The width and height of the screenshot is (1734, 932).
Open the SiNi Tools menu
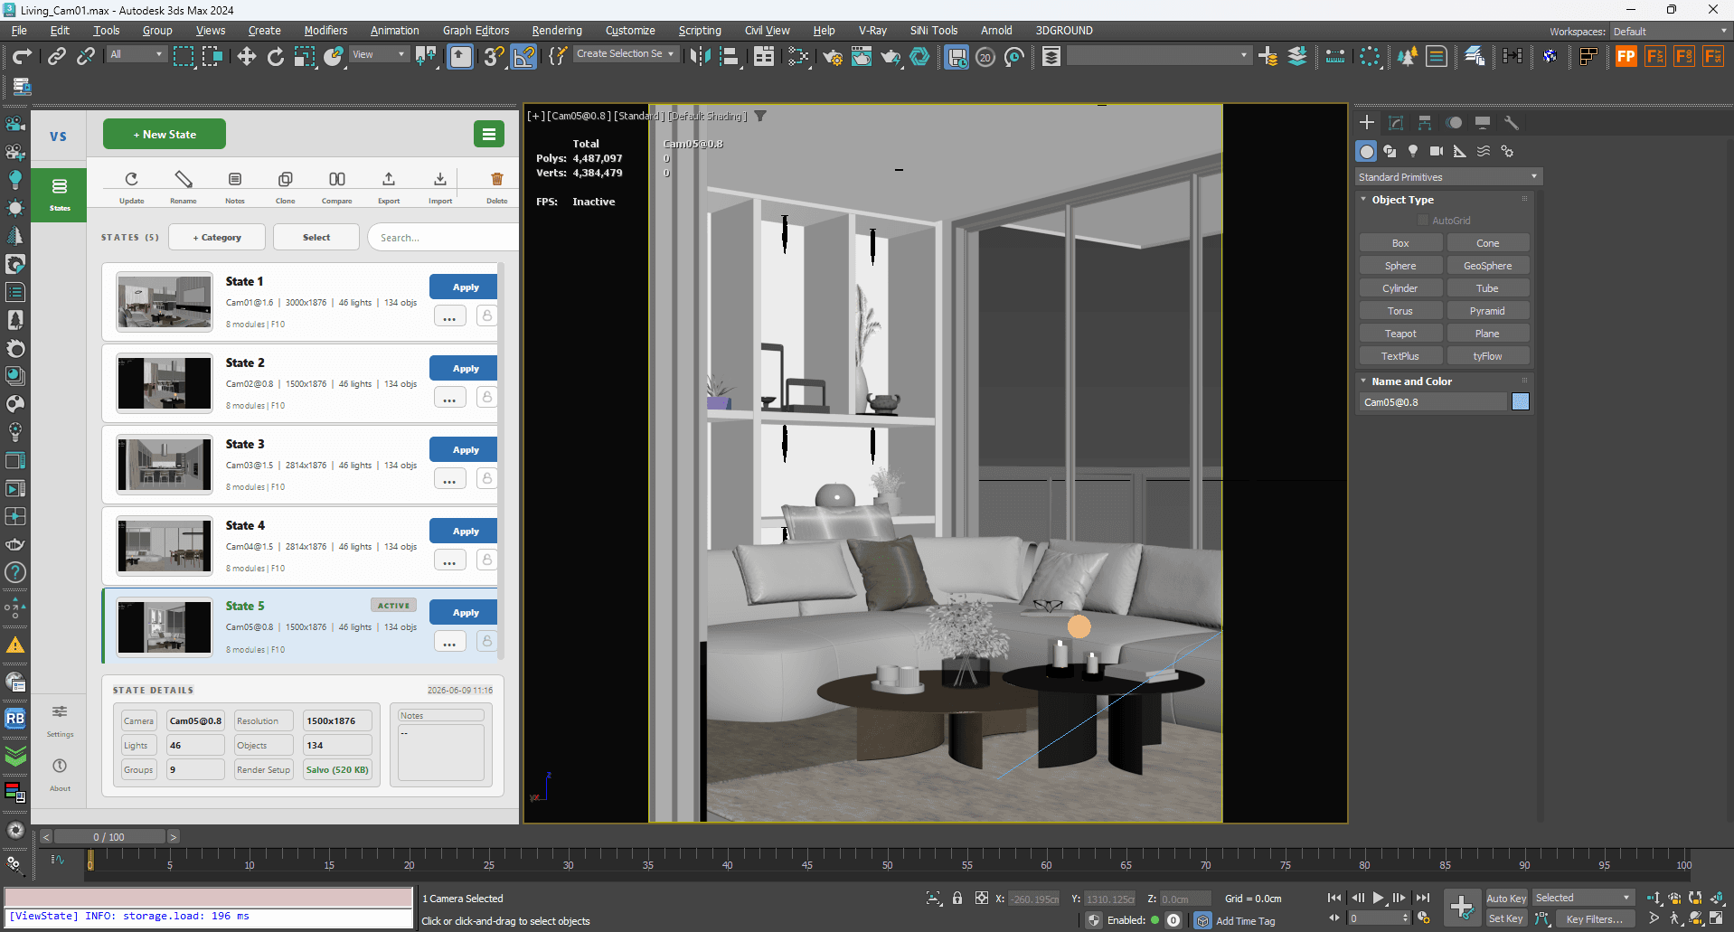tap(934, 31)
